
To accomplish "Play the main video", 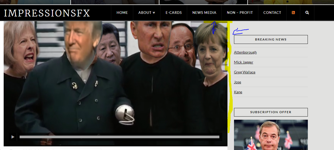I will (x=13, y=137).
